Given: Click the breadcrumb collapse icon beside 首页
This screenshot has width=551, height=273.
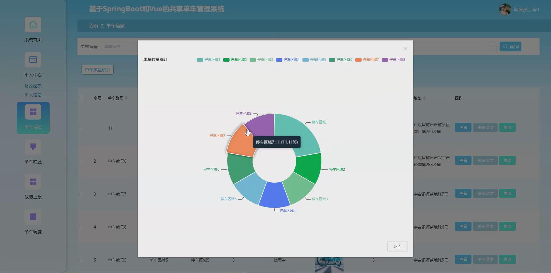Looking at the screenshot, I should [x=102, y=26].
